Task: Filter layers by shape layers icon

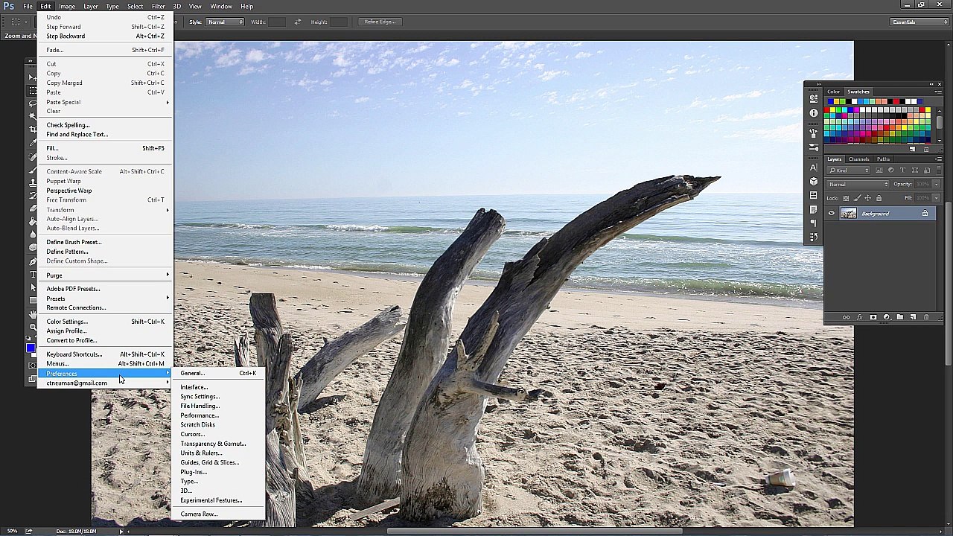Action: [915, 170]
